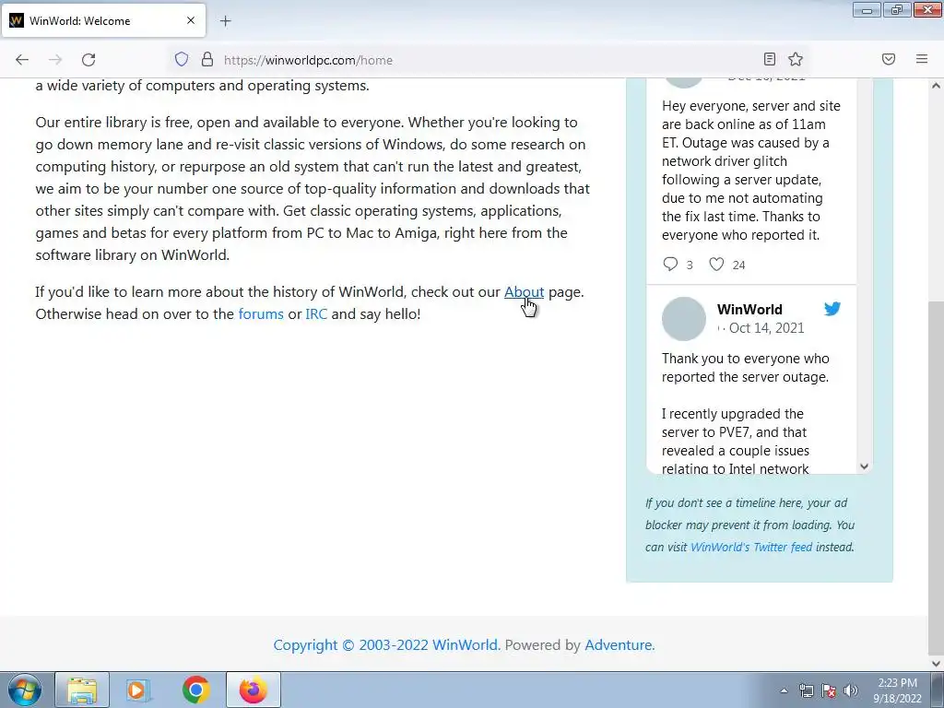Open the WinWorld tweet author name
The image size is (944, 708).
pos(749,310)
